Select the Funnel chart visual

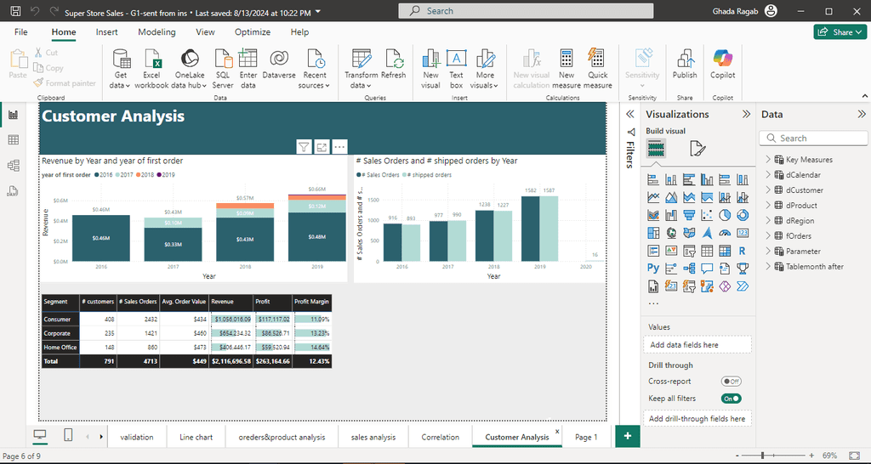click(689, 215)
